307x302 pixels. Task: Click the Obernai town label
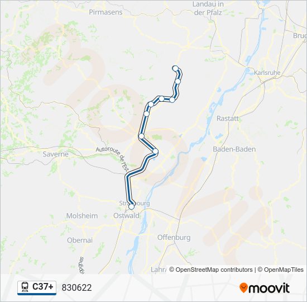[x=80, y=240]
